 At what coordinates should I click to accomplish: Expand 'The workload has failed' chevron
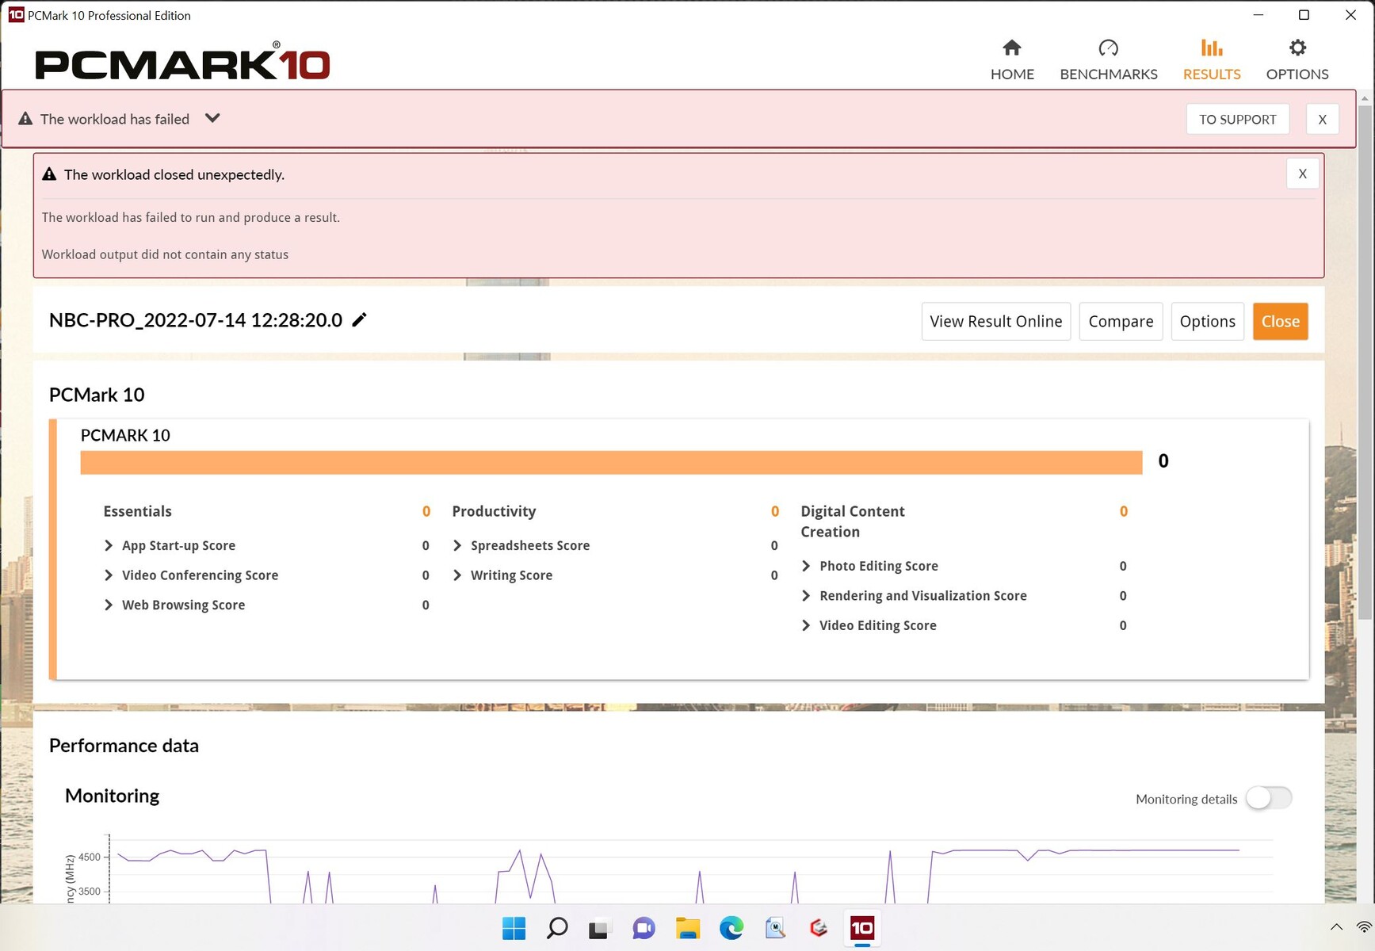[212, 118]
